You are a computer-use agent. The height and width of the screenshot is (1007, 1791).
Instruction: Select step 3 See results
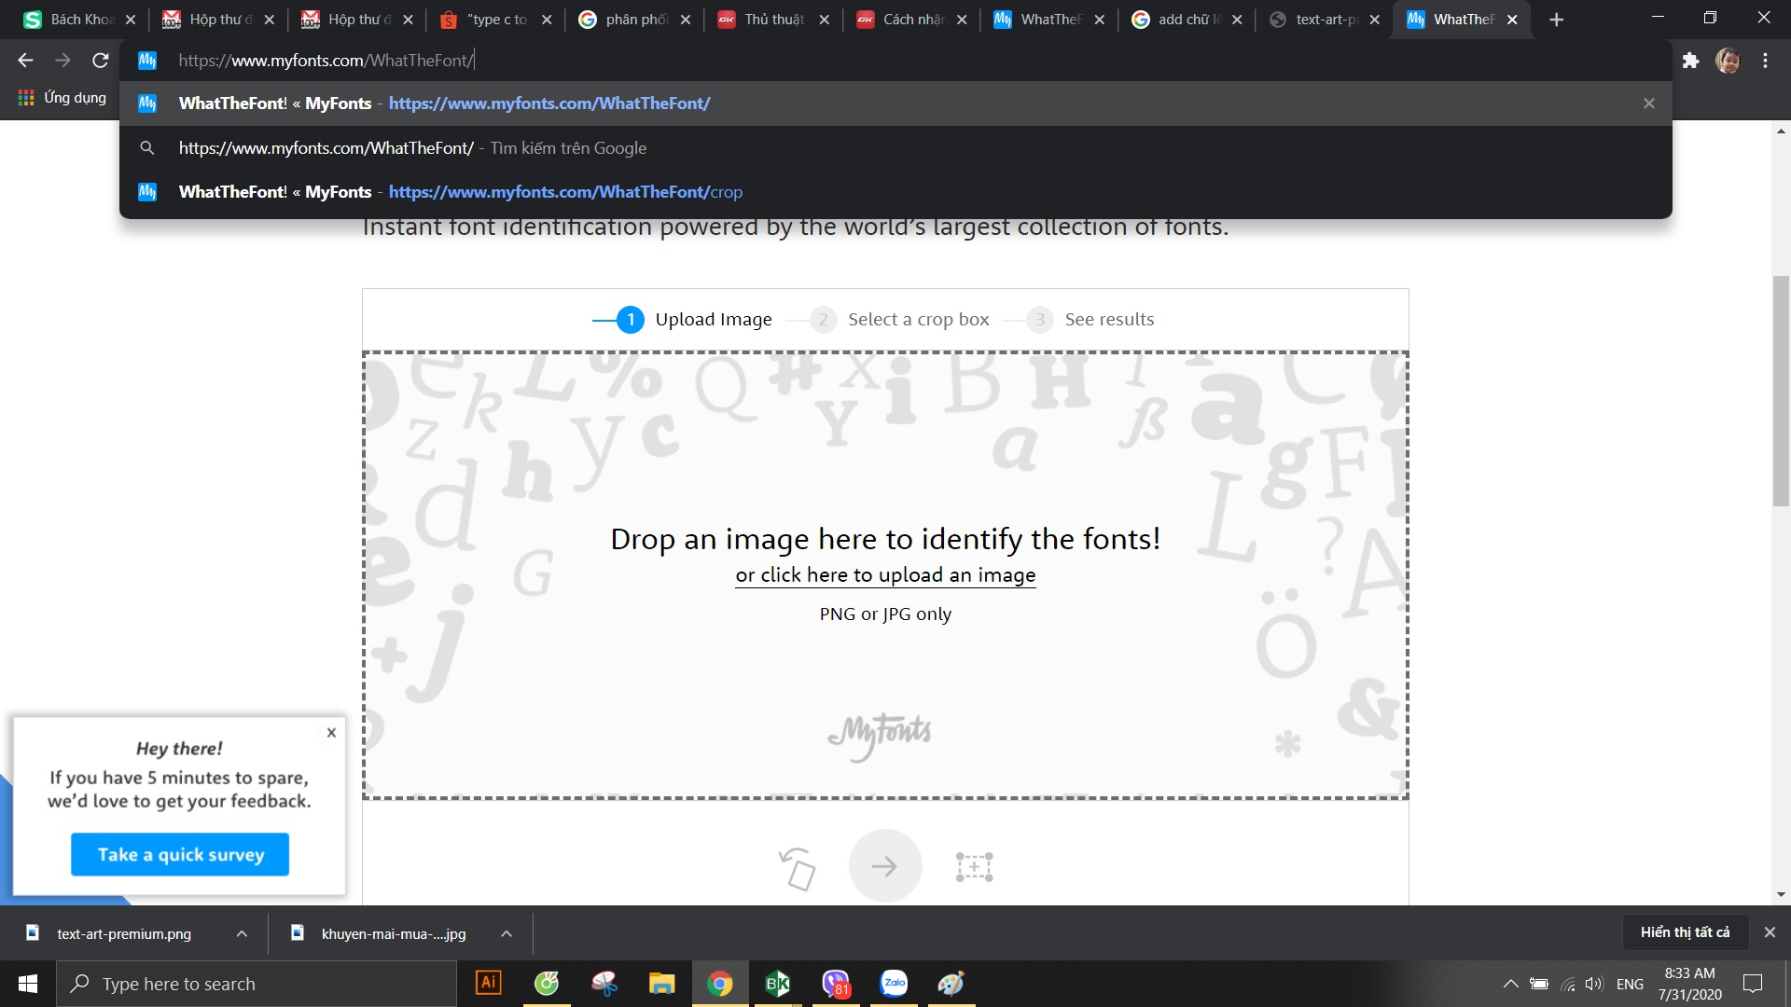[x=1090, y=320]
